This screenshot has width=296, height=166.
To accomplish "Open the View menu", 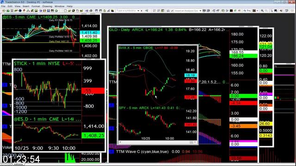I will point(18,6).
